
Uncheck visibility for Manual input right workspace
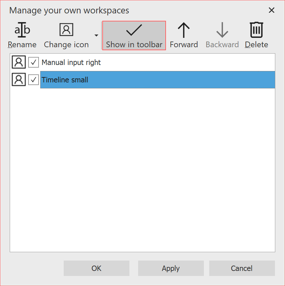(33, 62)
